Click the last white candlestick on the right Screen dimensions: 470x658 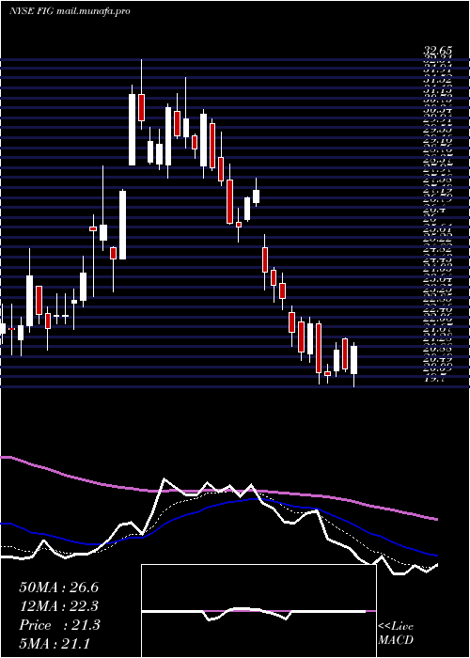(x=353, y=360)
